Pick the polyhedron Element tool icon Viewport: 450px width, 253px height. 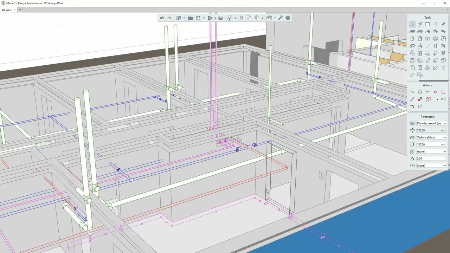(435, 39)
